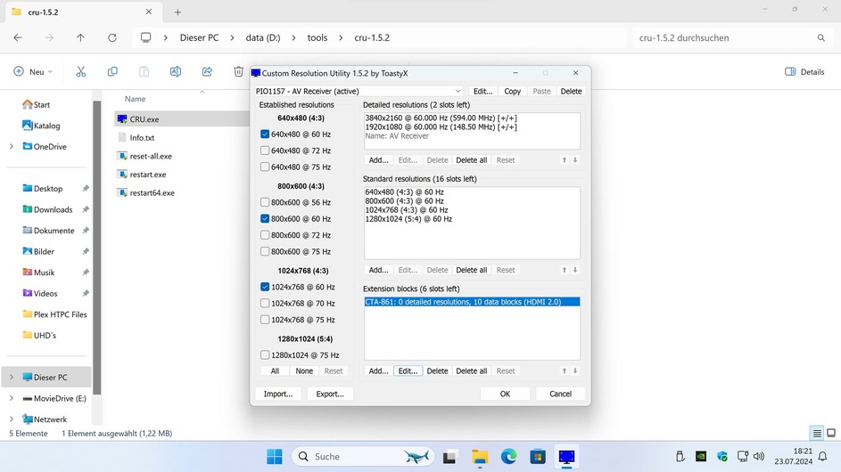The width and height of the screenshot is (841, 472).
Task: Select 1280x1024 (5:4) @ 60 Hz standard resolution
Action: [x=408, y=219]
